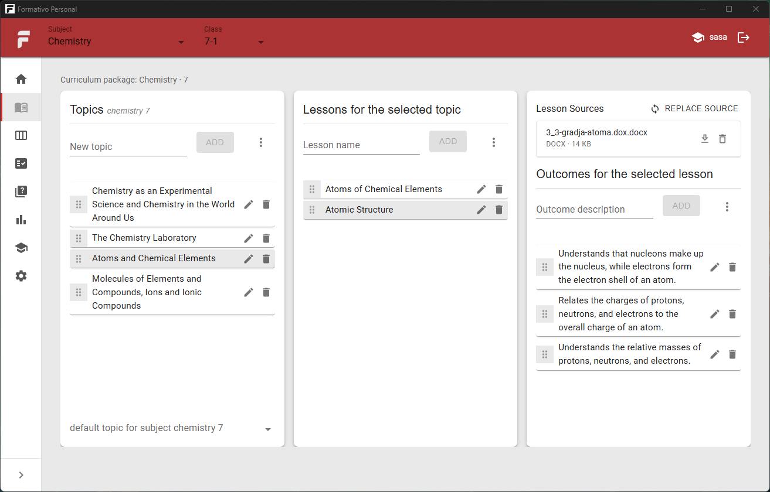The height and width of the screenshot is (492, 770).
Task: Edit the nucleons make up the nucleus outcome
Action: pyautogui.click(x=715, y=267)
